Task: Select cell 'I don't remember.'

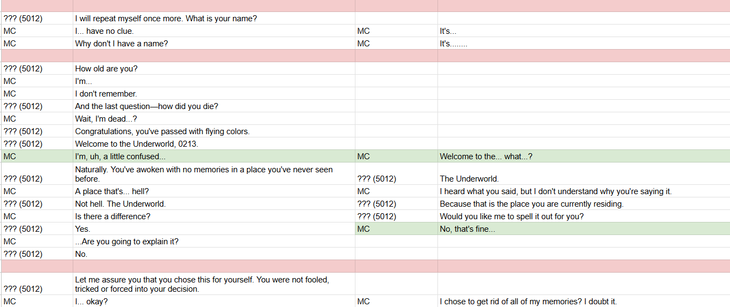Action: (x=214, y=94)
